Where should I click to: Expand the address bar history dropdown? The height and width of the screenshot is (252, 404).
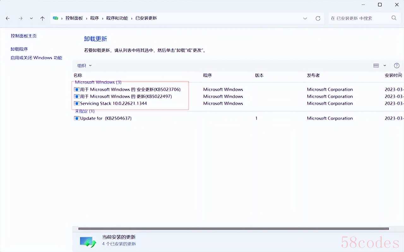point(305,18)
